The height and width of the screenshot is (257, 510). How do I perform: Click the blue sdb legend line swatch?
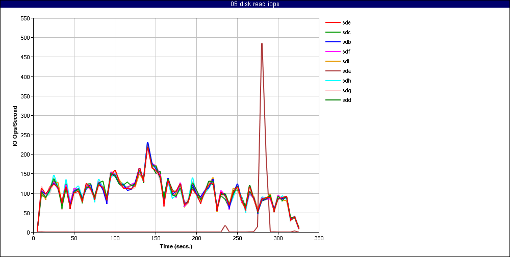pos(333,42)
